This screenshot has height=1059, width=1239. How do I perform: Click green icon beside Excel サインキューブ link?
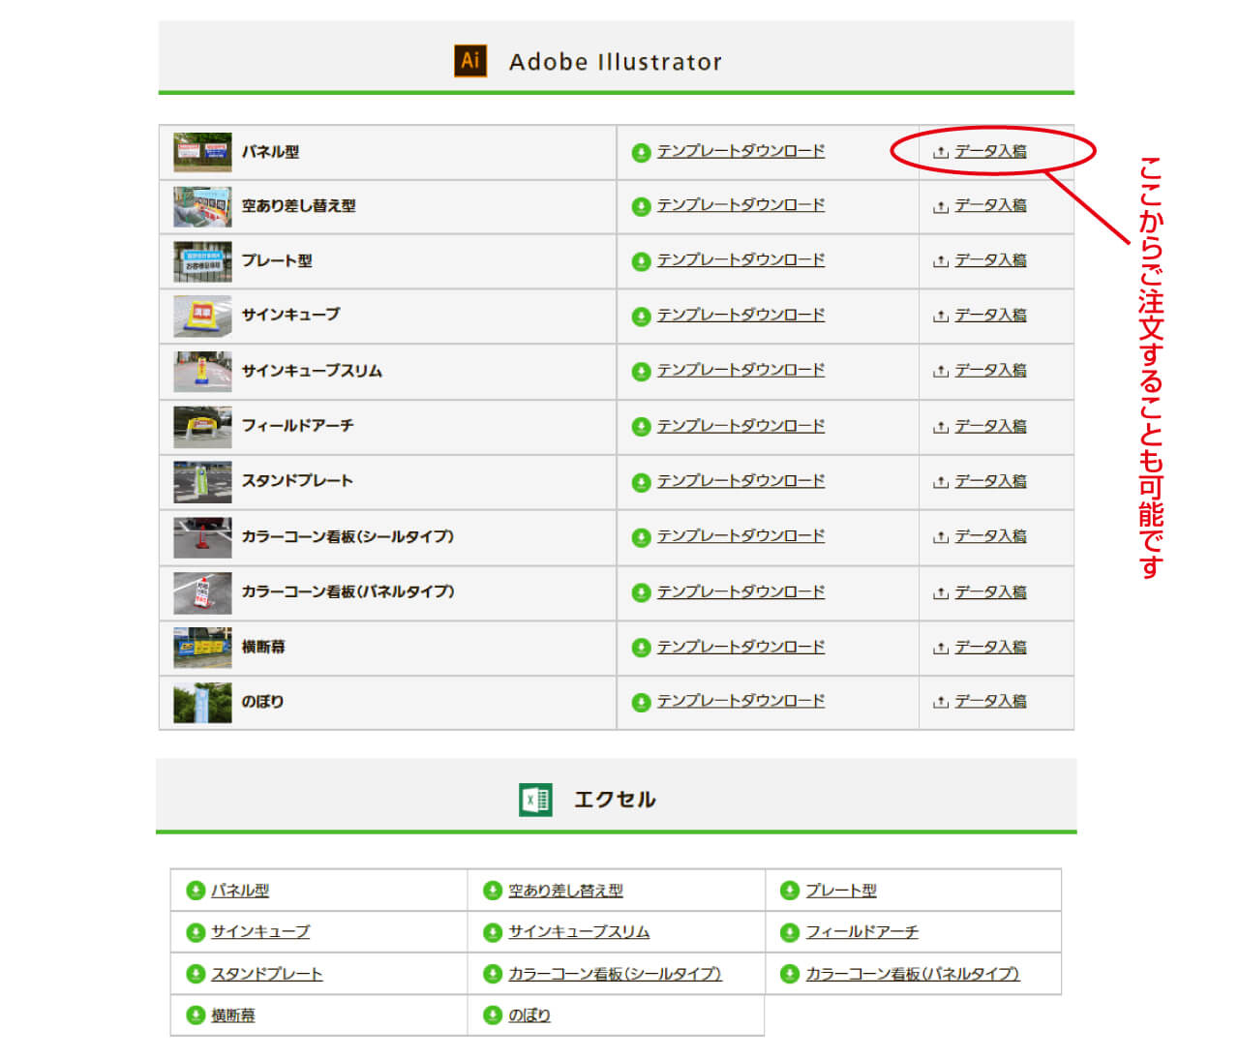click(196, 932)
